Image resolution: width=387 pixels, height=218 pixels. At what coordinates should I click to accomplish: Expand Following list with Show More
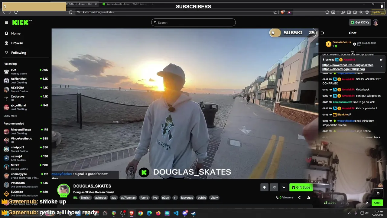(10, 116)
